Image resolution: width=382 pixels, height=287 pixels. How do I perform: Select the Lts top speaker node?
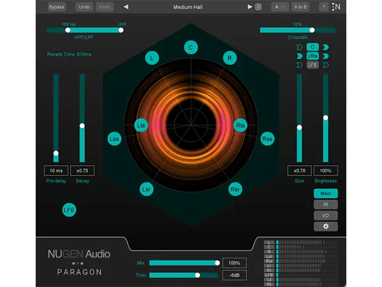click(141, 126)
